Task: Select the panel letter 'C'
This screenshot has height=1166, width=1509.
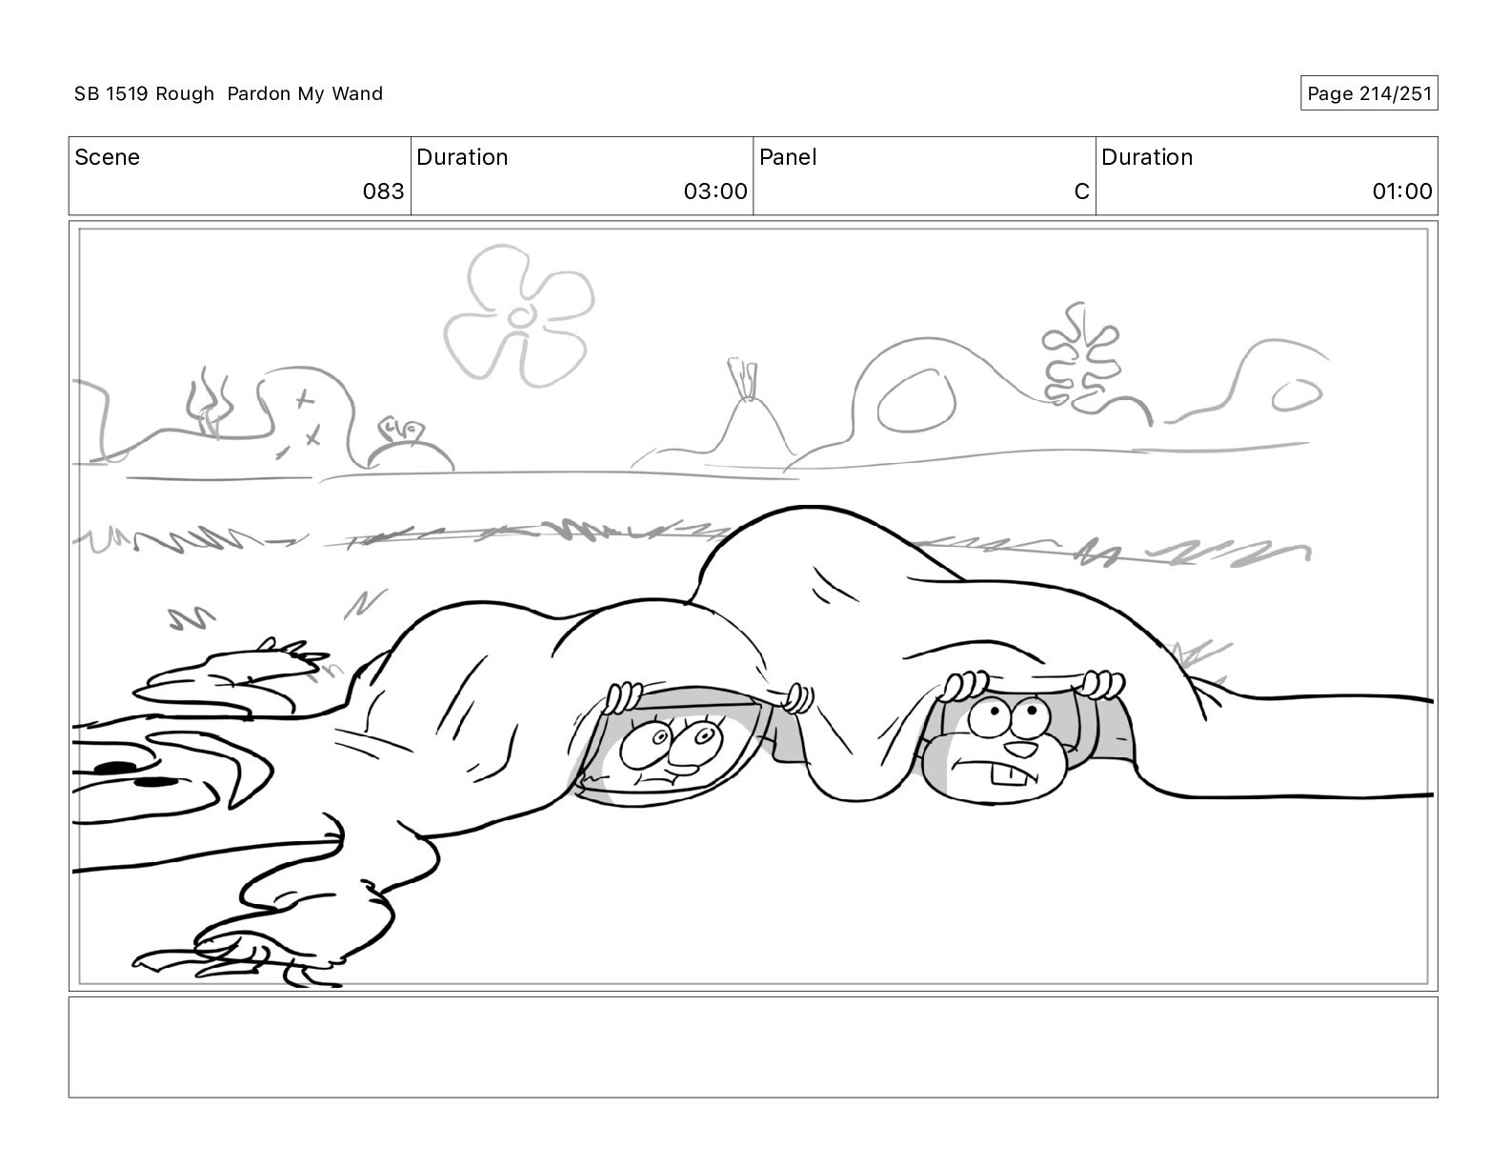Action: [x=1081, y=191]
